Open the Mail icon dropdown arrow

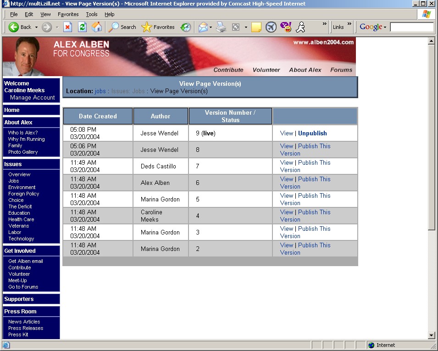[x=211, y=27]
